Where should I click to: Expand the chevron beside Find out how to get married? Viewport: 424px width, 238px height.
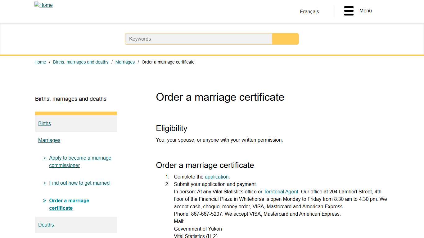(x=44, y=183)
